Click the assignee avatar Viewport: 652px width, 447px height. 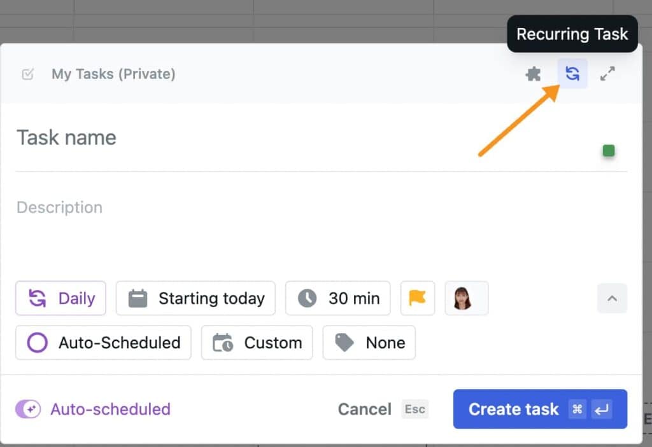(x=467, y=298)
